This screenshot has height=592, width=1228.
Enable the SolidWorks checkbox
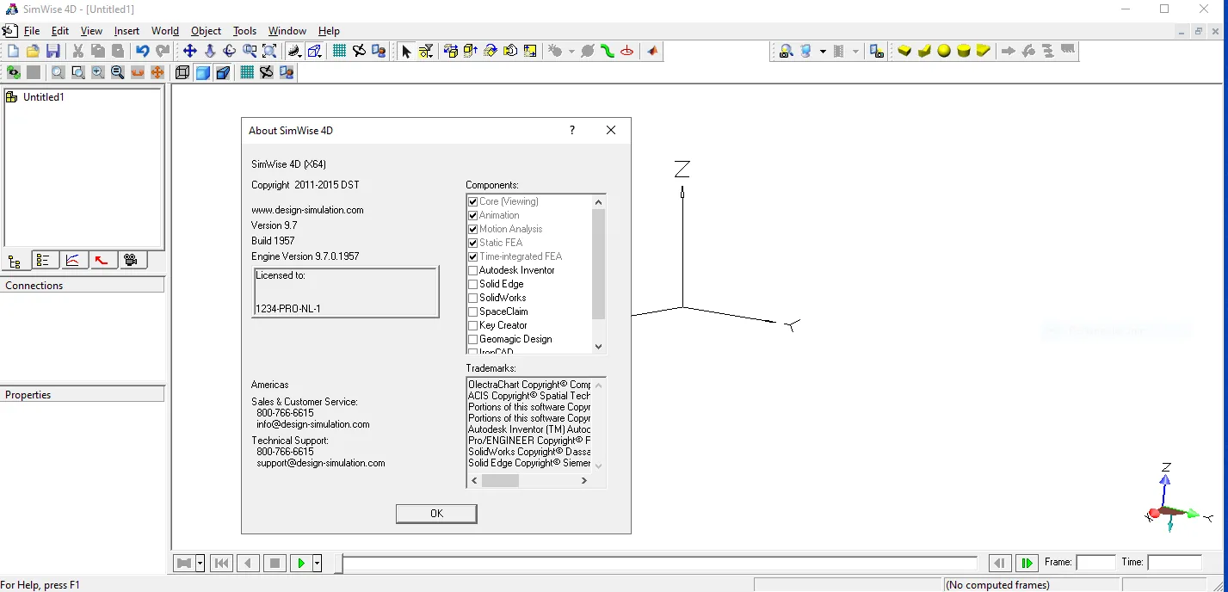[x=472, y=298]
